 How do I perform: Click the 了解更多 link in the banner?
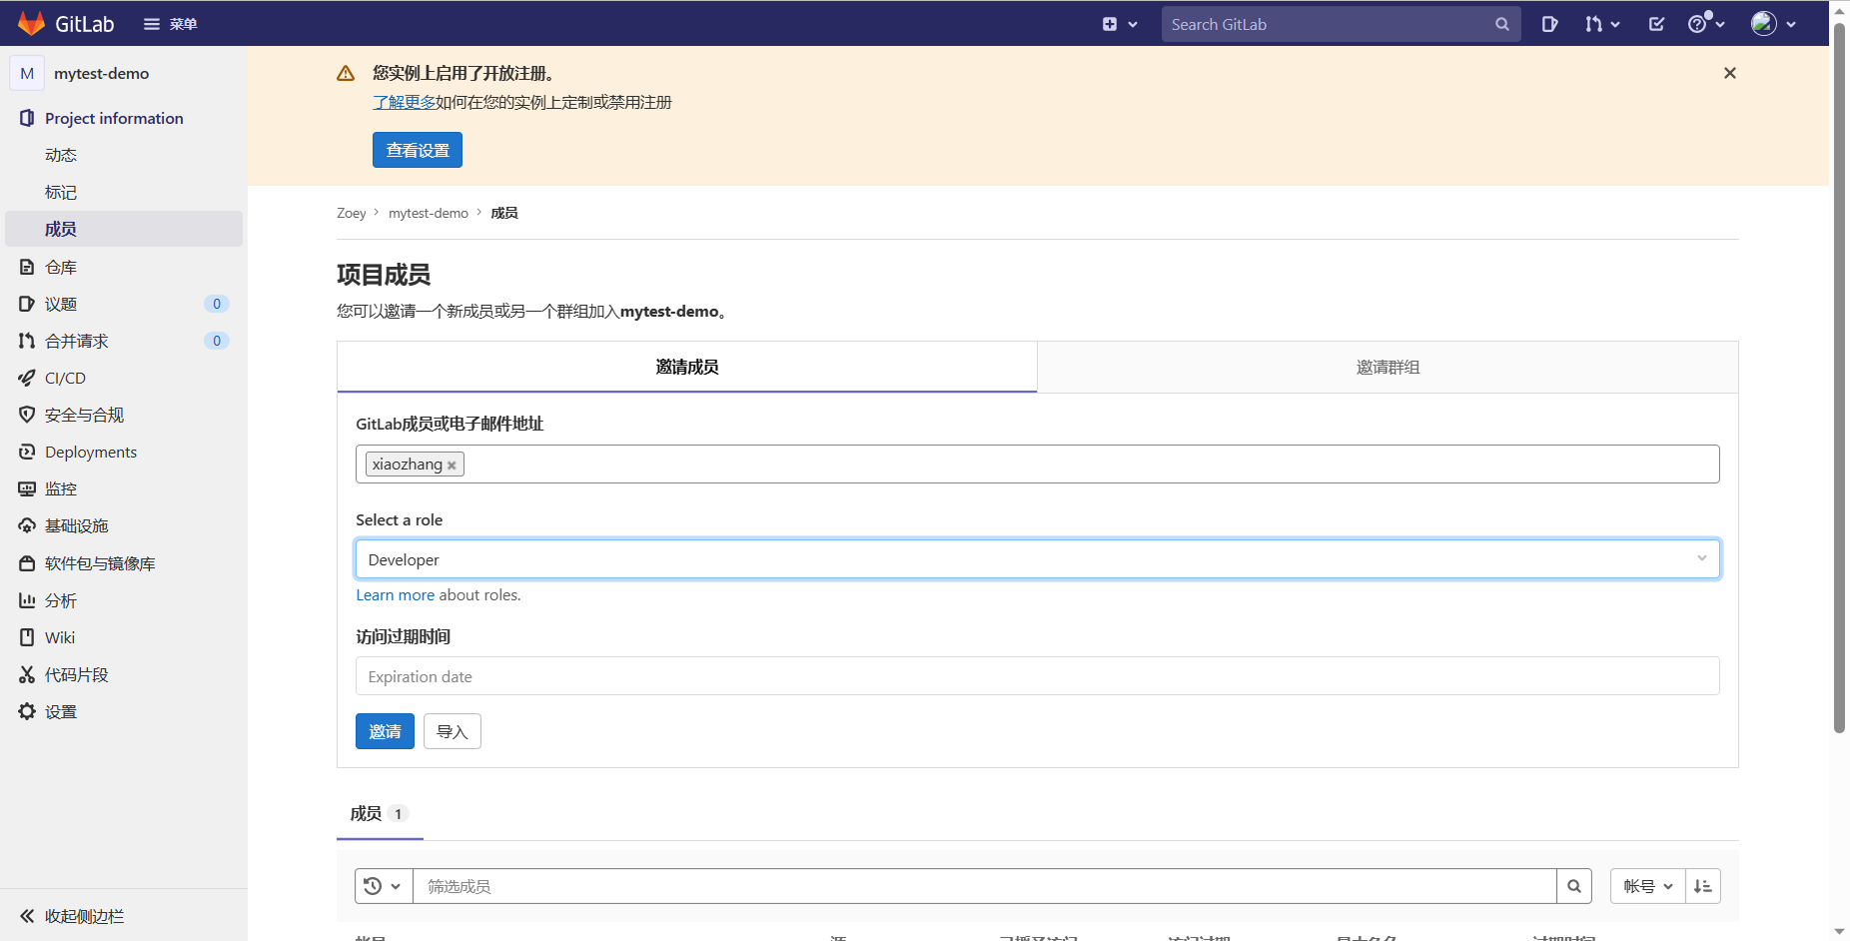[404, 102]
